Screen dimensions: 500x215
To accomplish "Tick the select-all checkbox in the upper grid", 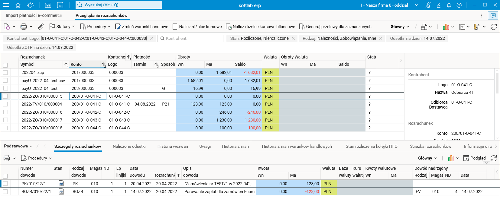I will click(x=5, y=65).
